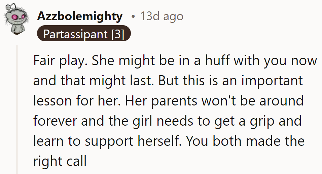Collapse the comment using the thread line
Image resolution: width=322 pixels, height=174 pixels.
[17, 111]
